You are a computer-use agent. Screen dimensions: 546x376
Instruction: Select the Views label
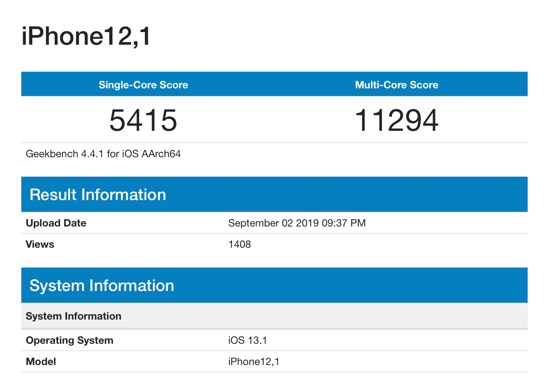pos(39,244)
